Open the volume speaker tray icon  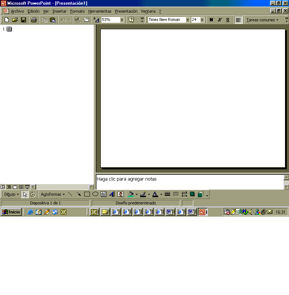(x=251, y=212)
